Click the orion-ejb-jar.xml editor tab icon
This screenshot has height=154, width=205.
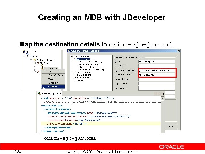pos(39,93)
